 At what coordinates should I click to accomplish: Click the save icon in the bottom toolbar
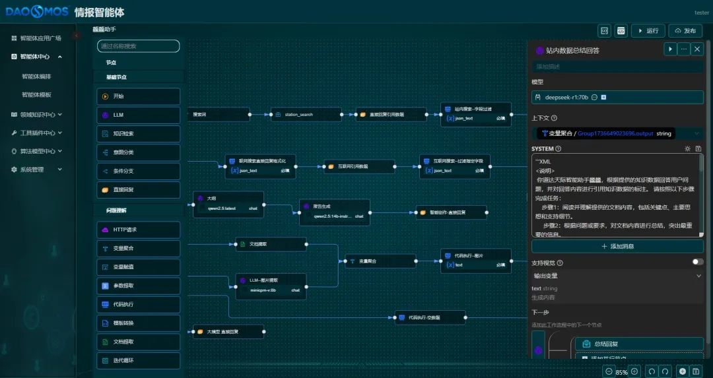tap(696, 371)
